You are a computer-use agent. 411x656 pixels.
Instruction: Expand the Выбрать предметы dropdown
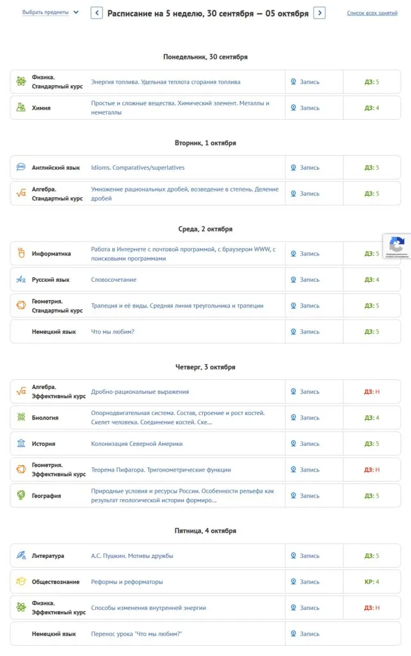[51, 12]
